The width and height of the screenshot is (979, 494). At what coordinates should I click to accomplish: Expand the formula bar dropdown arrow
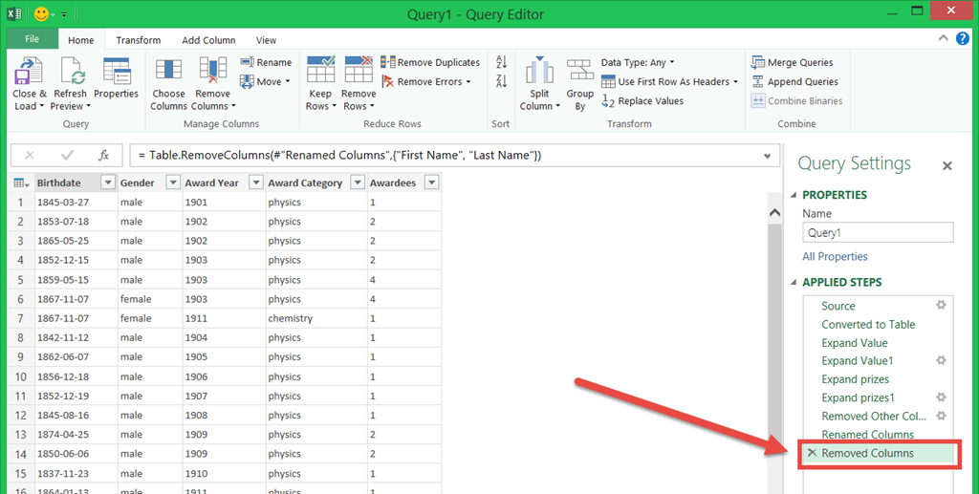(768, 156)
